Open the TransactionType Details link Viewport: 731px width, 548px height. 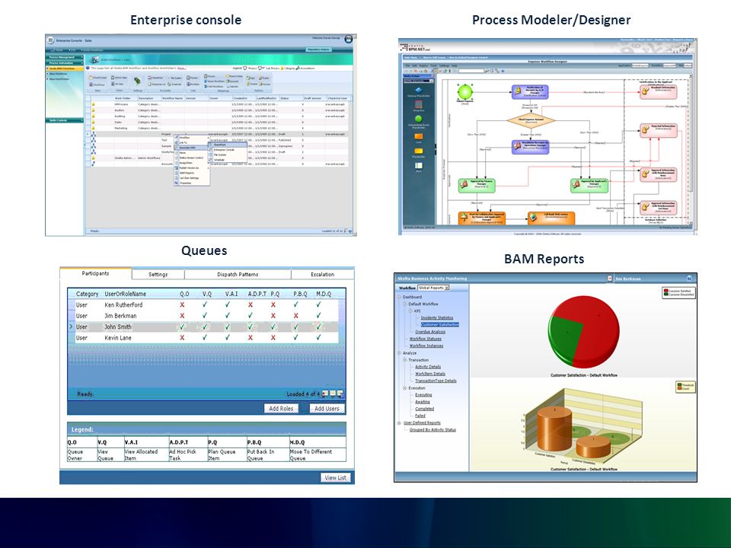(x=436, y=381)
